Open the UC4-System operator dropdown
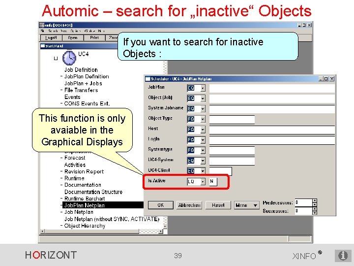Viewport: 354px width, 266px height. 203,161
